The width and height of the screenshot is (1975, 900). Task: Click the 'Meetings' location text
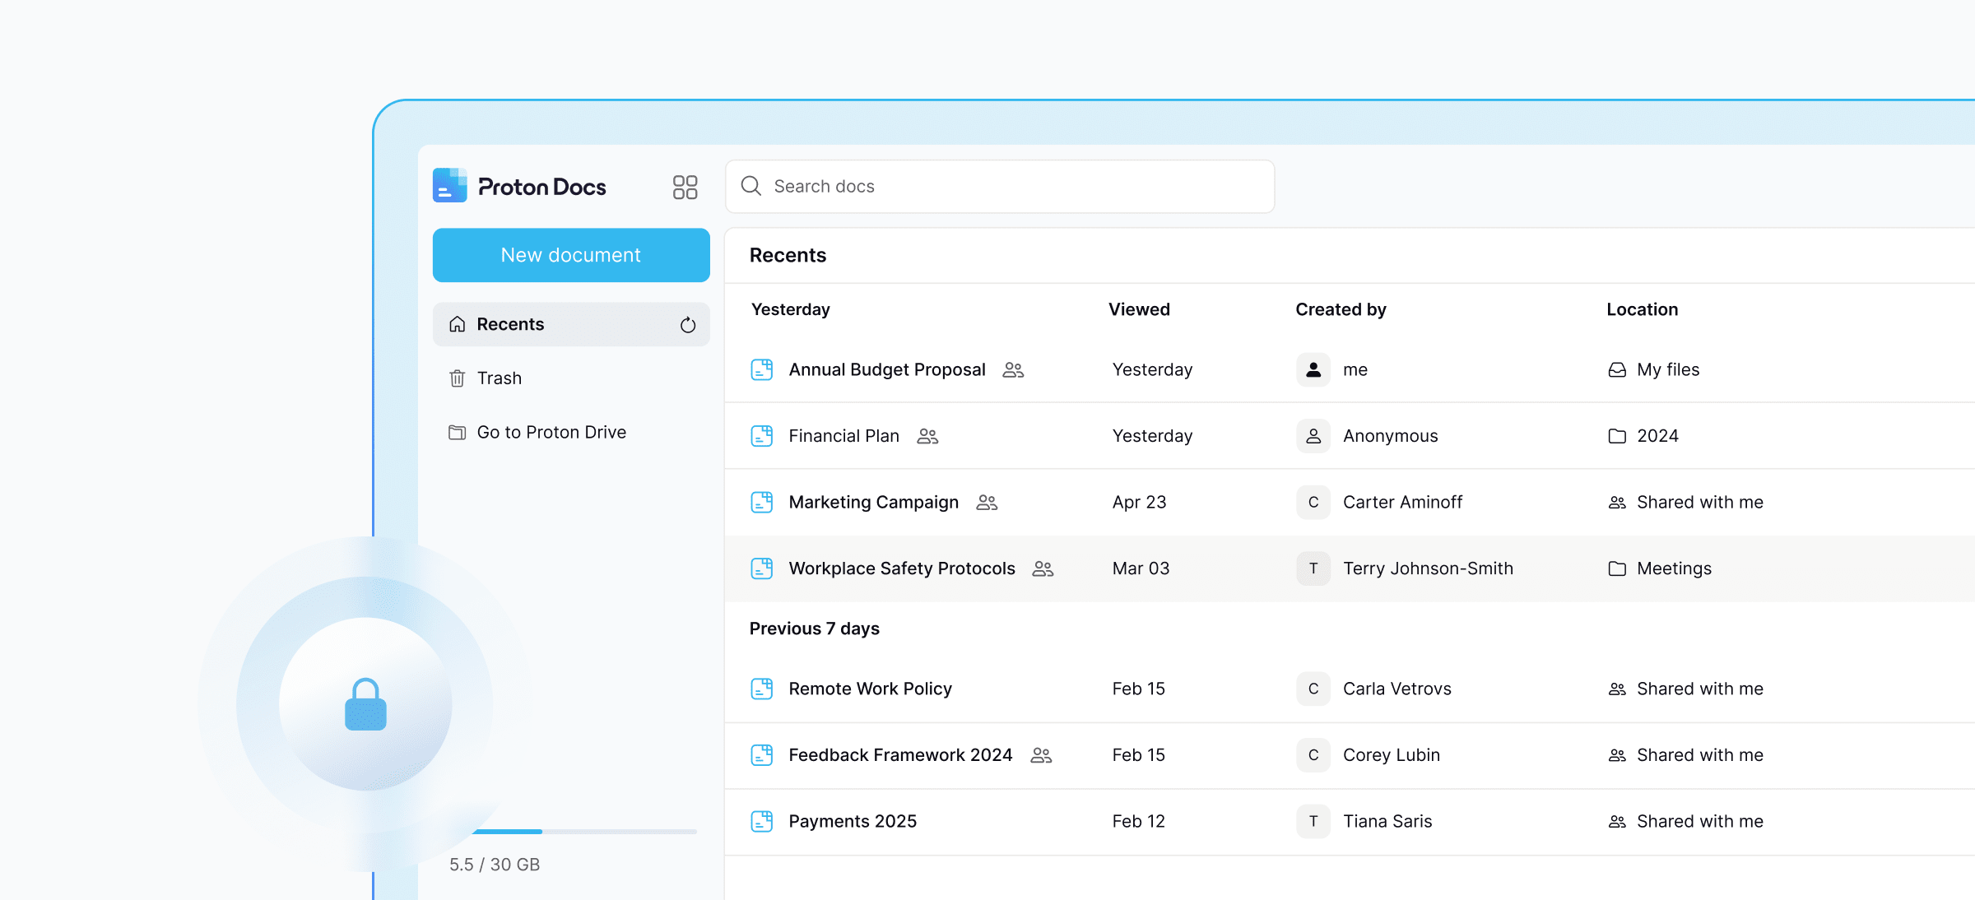click(1674, 568)
